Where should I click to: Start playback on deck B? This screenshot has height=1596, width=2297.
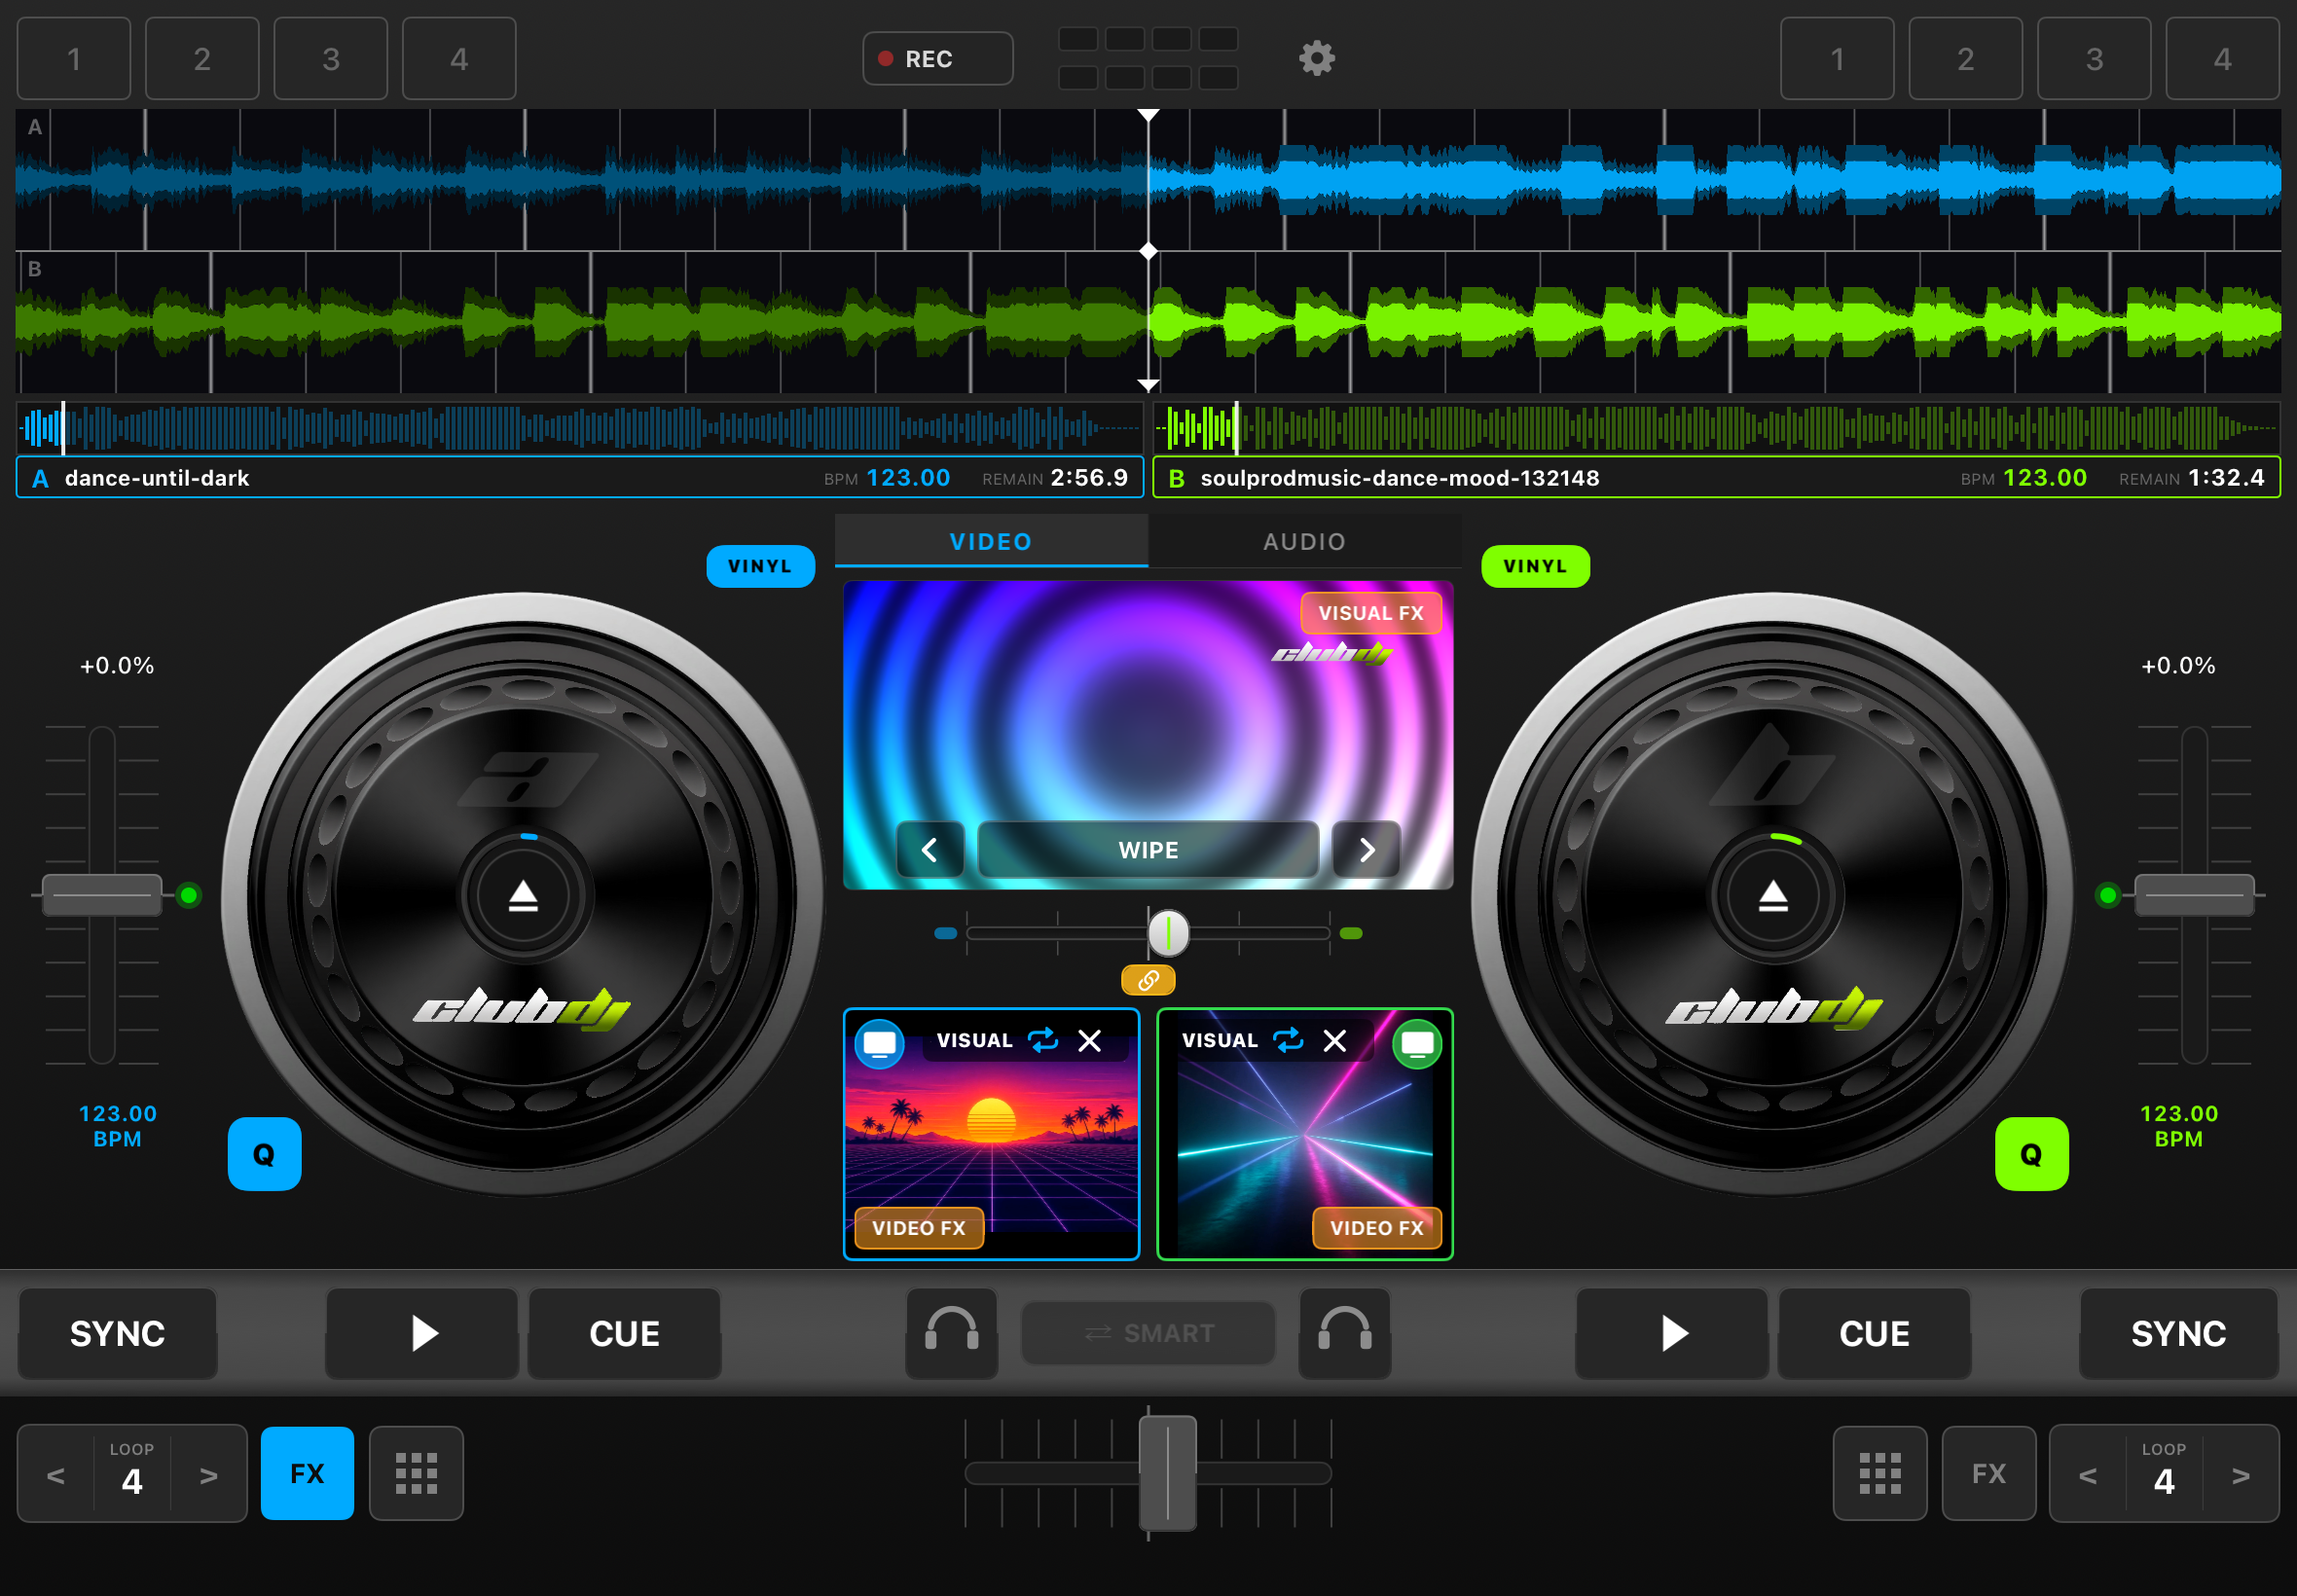click(x=1672, y=1333)
